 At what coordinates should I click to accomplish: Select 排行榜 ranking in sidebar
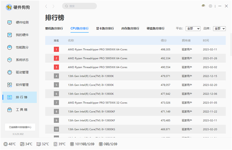pos(20,97)
